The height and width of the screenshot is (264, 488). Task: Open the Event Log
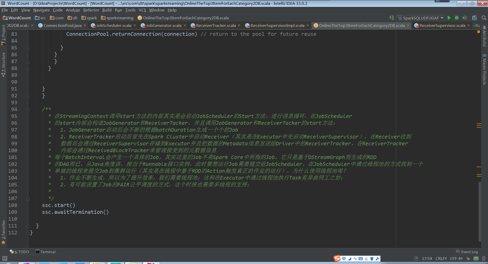[x=467, y=252]
